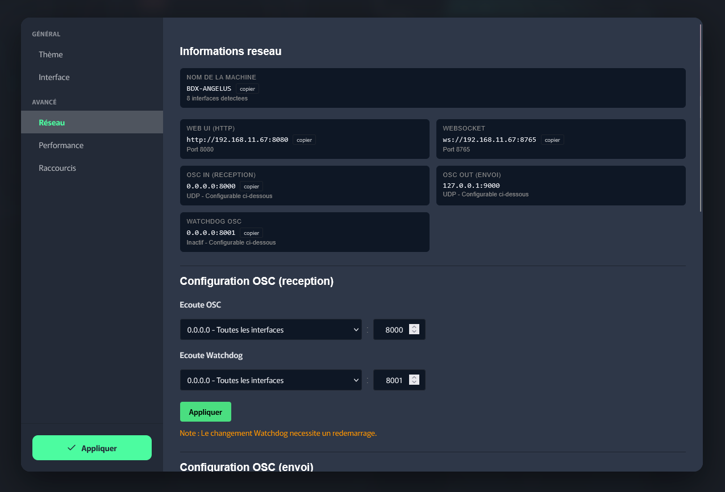Click the checkmark on the sidebar Appliquer button
Screen dimensions: 725x492
[x=70, y=447]
